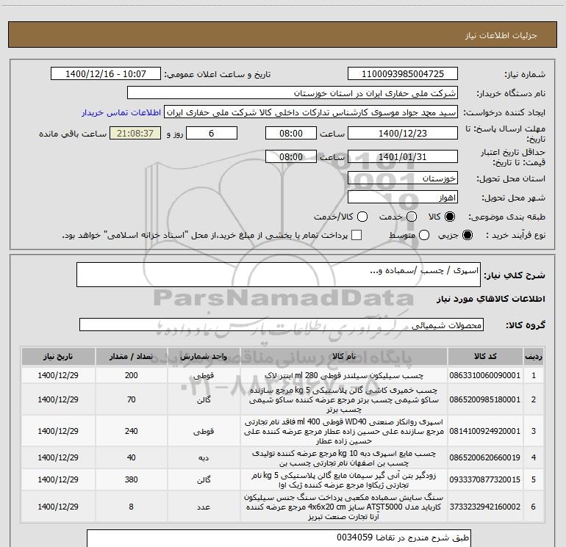Click product code 0863310060090001
Screen dimensions: 566x547
coord(485,375)
